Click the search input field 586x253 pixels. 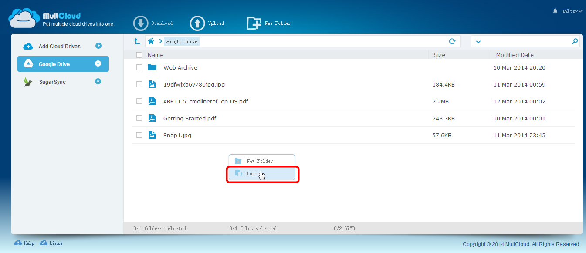[525, 41]
